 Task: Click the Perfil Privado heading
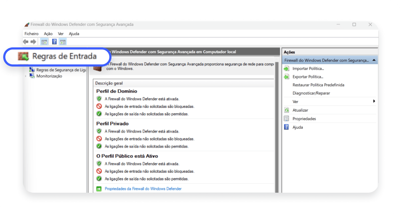[x=113, y=124]
